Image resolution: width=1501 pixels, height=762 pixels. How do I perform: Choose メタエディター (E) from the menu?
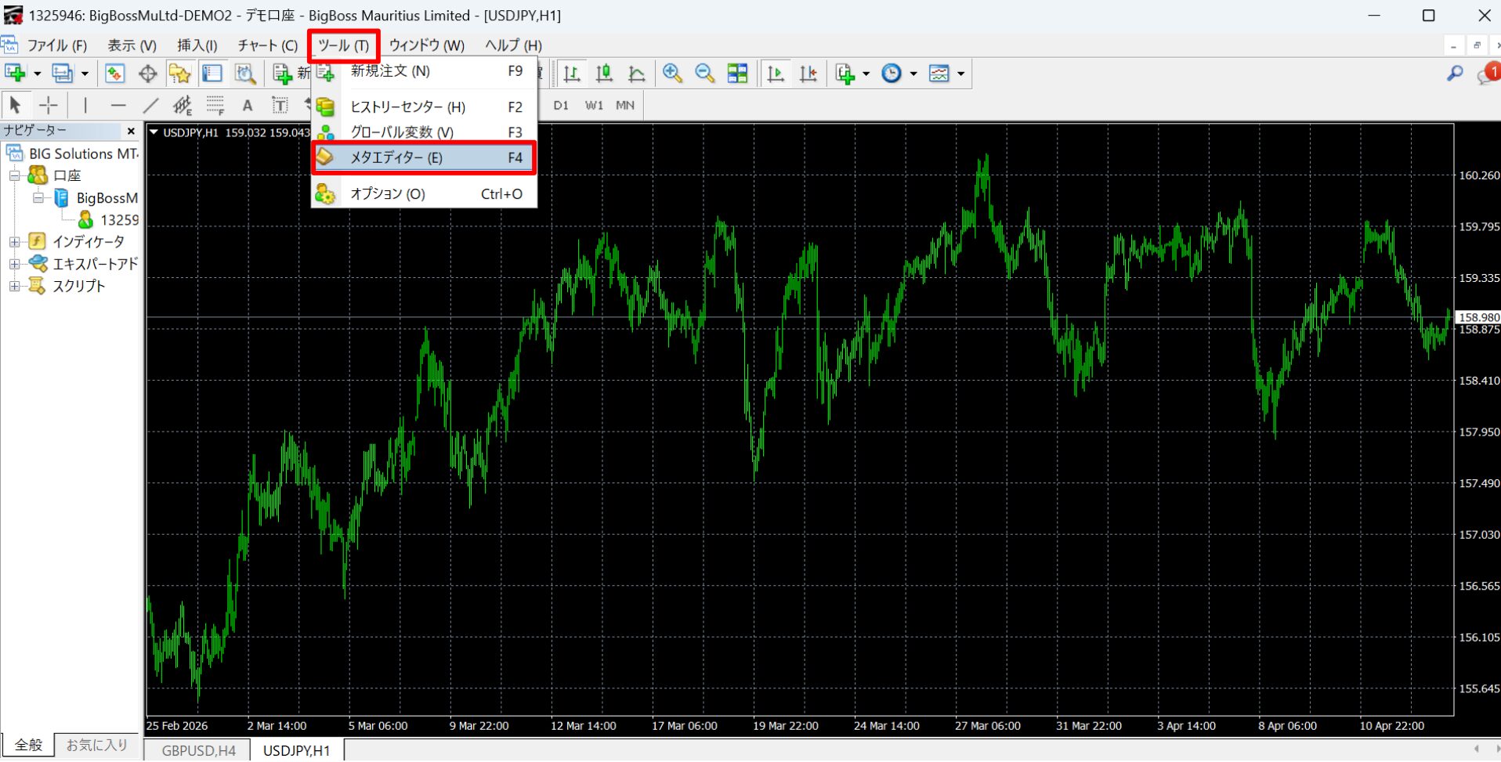click(x=424, y=157)
